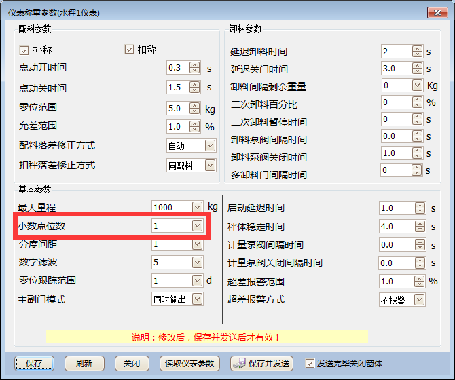The image size is (455, 380).
Task: Click the 刷新 button
Action: (x=84, y=364)
